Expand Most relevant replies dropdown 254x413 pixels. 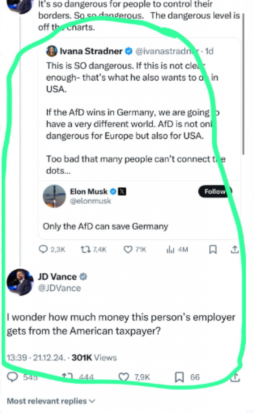[51, 401]
